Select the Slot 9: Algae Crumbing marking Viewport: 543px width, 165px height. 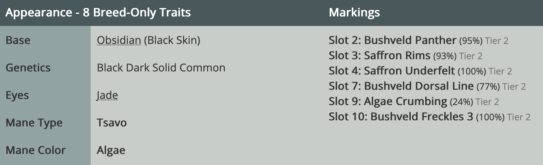(387, 101)
